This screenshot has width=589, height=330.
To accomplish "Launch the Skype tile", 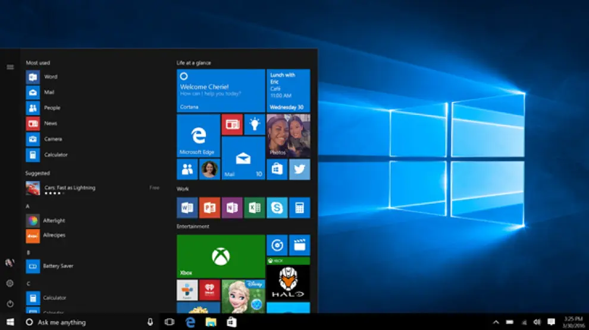I will 277,208.
